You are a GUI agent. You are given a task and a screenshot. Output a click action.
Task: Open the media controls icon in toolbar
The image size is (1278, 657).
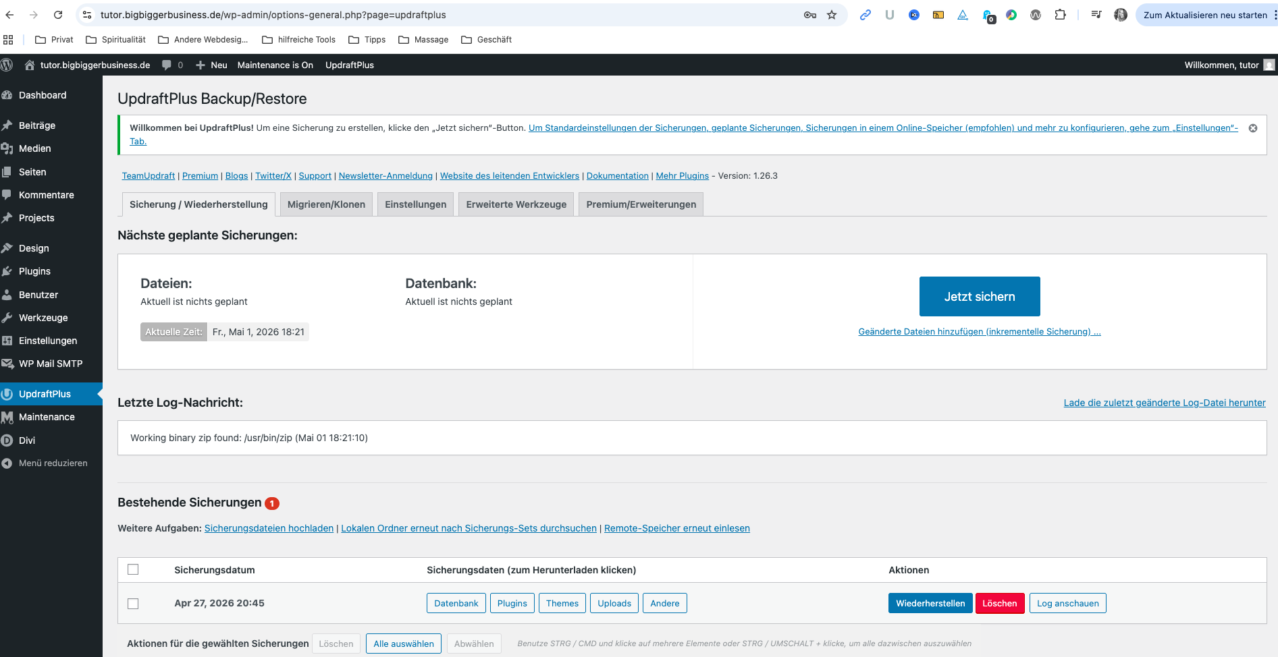pos(1096,15)
